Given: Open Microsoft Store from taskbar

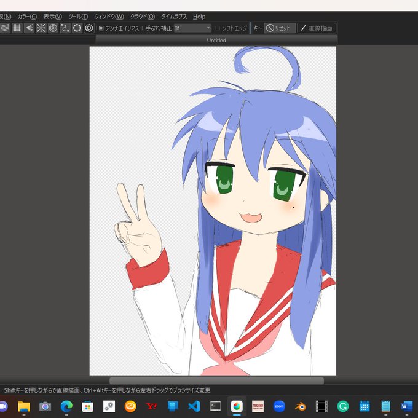Looking at the screenshot, I should point(88,406).
